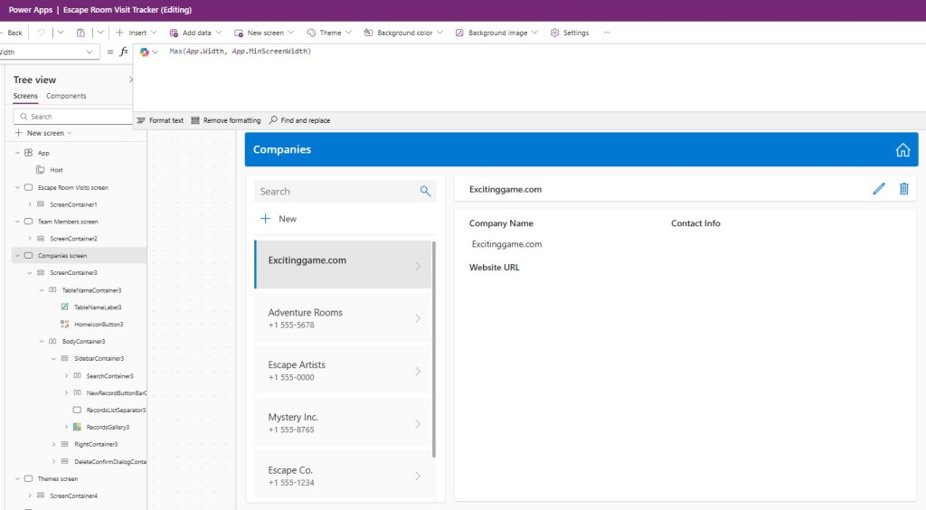Click the trash delete icon for record
This screenshot has width=926, height=510.
point(903,189)
